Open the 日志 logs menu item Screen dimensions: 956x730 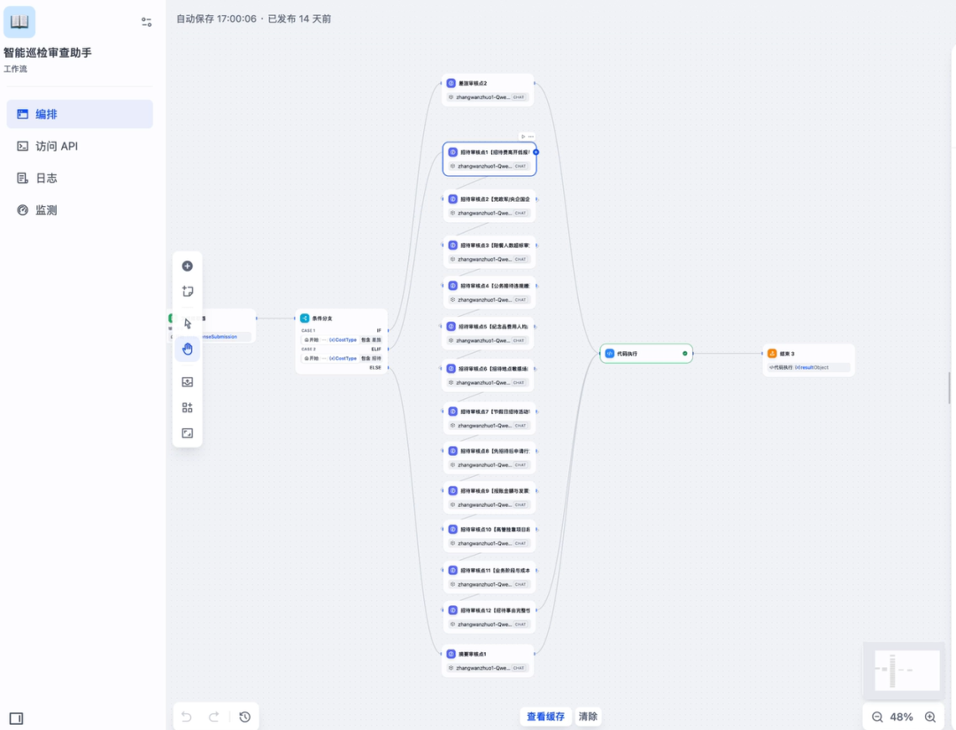click(x=46, y=178)
